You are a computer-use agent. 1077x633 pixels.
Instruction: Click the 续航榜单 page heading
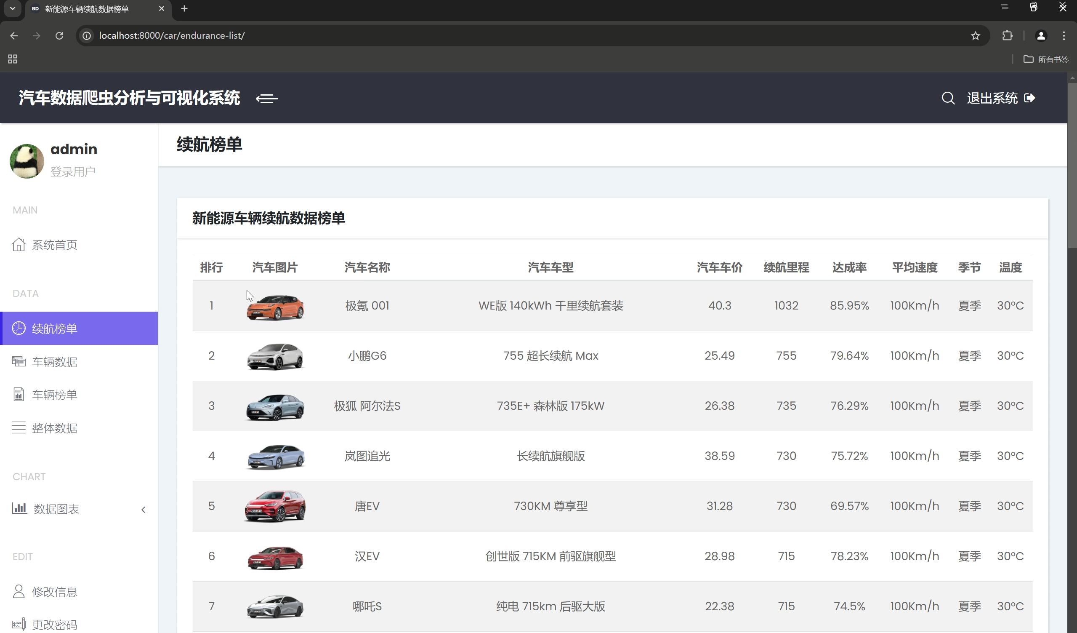(x=210, y=144)
